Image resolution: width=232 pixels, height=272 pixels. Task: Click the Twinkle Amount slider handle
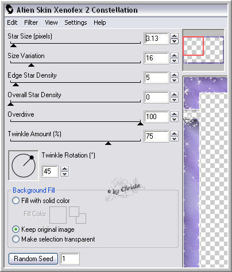pyautogui.click(x=108, y=143)
